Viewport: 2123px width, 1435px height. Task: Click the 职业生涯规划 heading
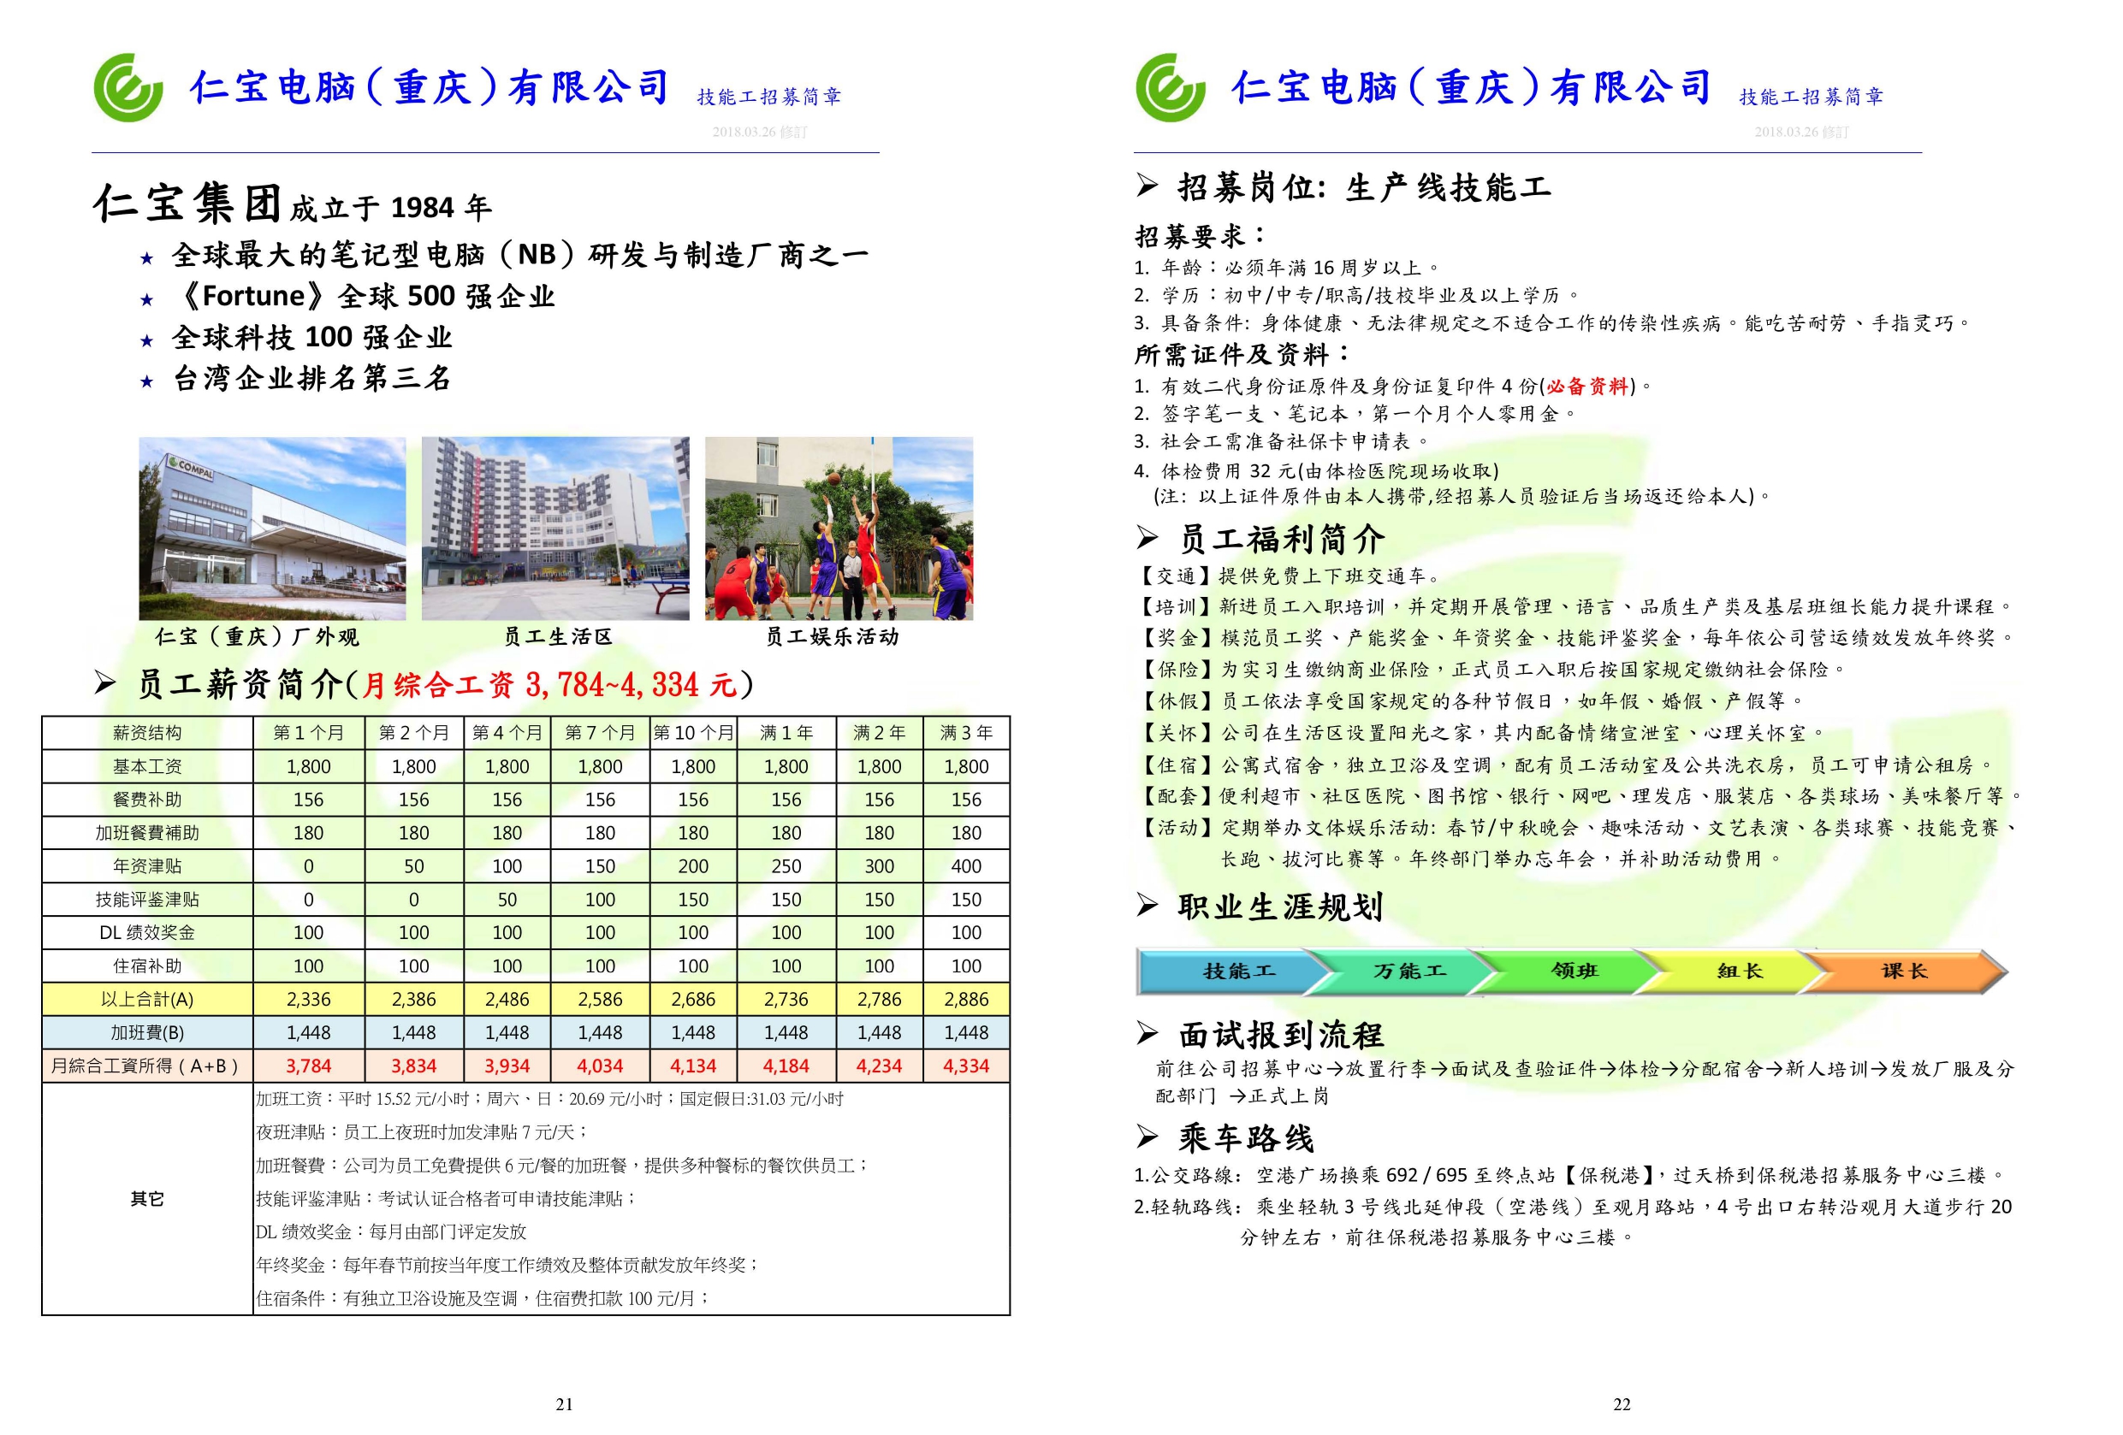(1280, 906)
